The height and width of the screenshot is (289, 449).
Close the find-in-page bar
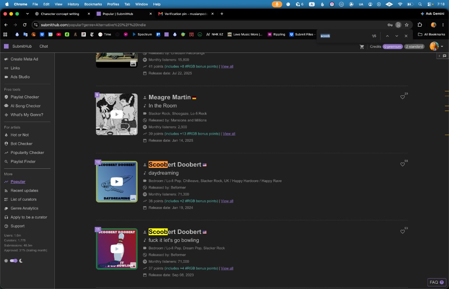(x=406, y=36)
